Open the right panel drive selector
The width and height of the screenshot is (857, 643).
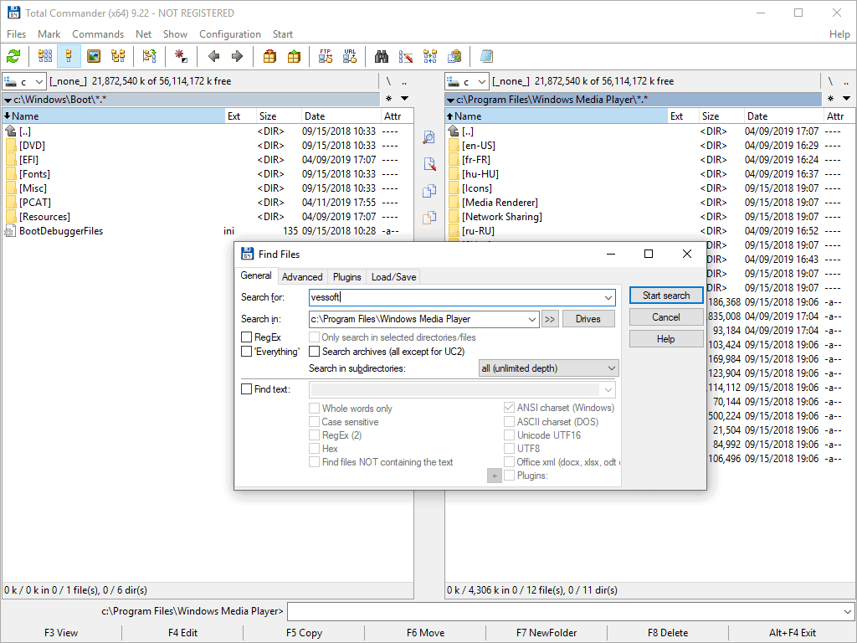click(467, 82)
